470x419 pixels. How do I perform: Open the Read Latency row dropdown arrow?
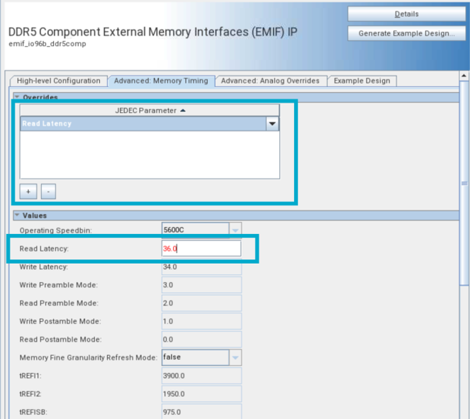click(272, 124)
